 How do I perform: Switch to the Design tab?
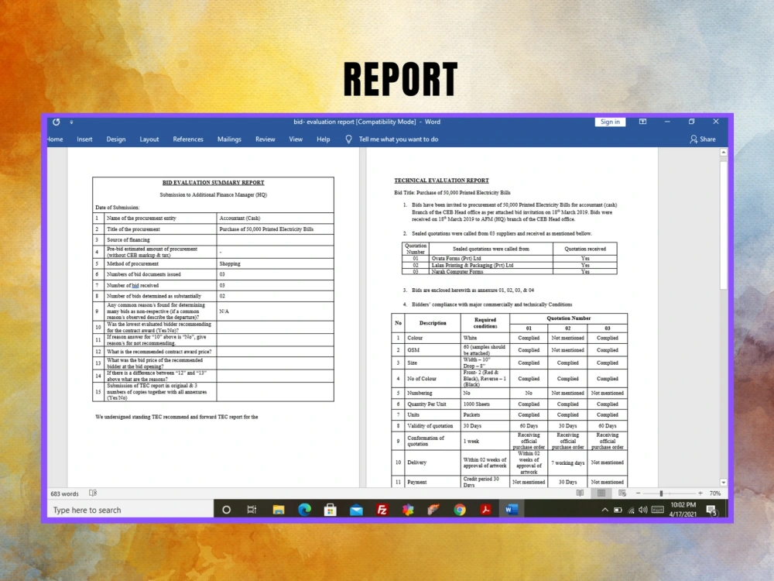pos(116,139)
